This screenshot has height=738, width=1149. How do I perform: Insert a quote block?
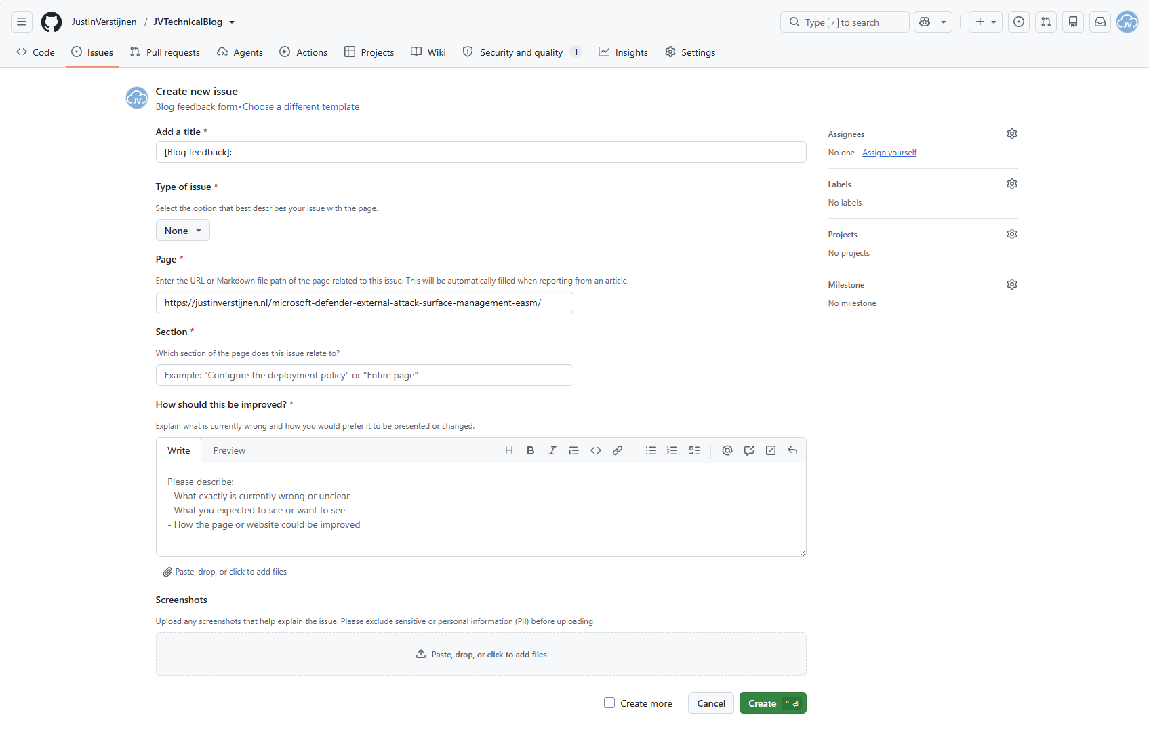pyautogui.click(x=574, y=450)
